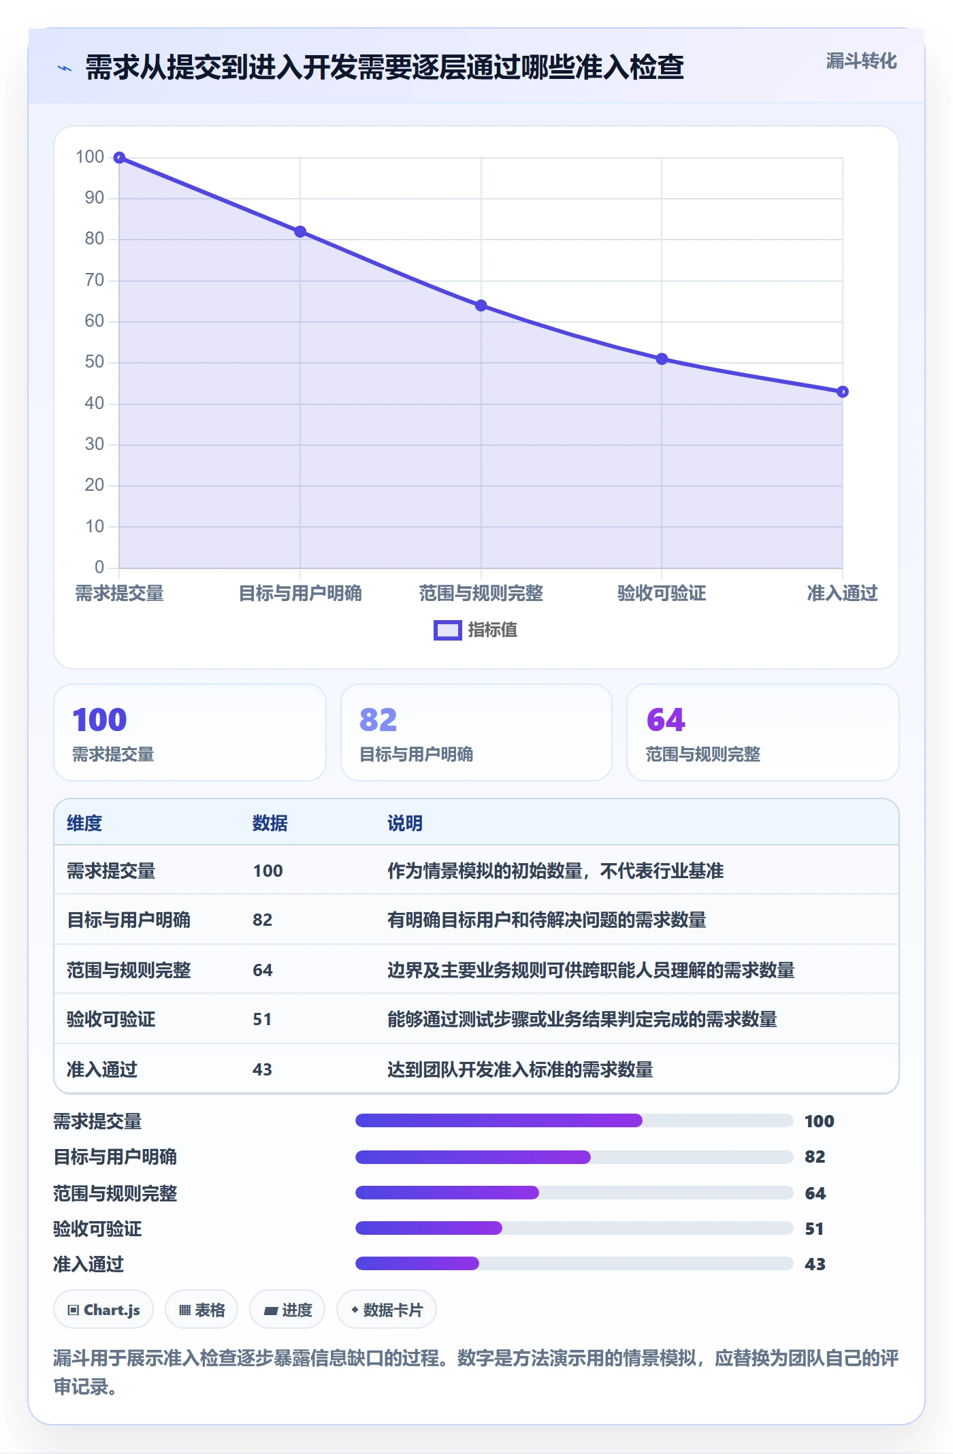Click the 指标值 legend label
Viewport: 953px width, 1454px height.
(x=492, y=630)
